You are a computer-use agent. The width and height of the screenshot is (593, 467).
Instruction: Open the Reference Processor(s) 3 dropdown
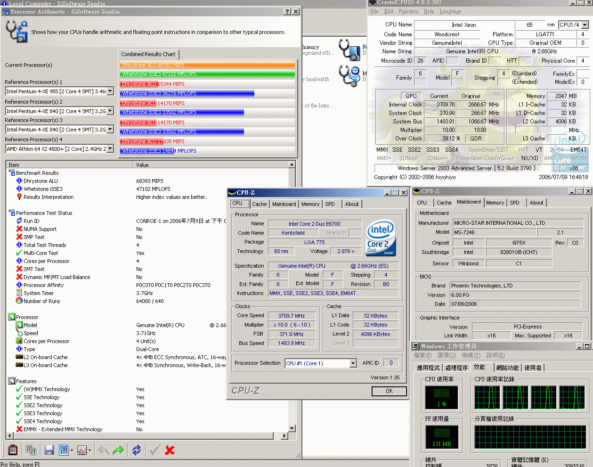click(110, 129)
